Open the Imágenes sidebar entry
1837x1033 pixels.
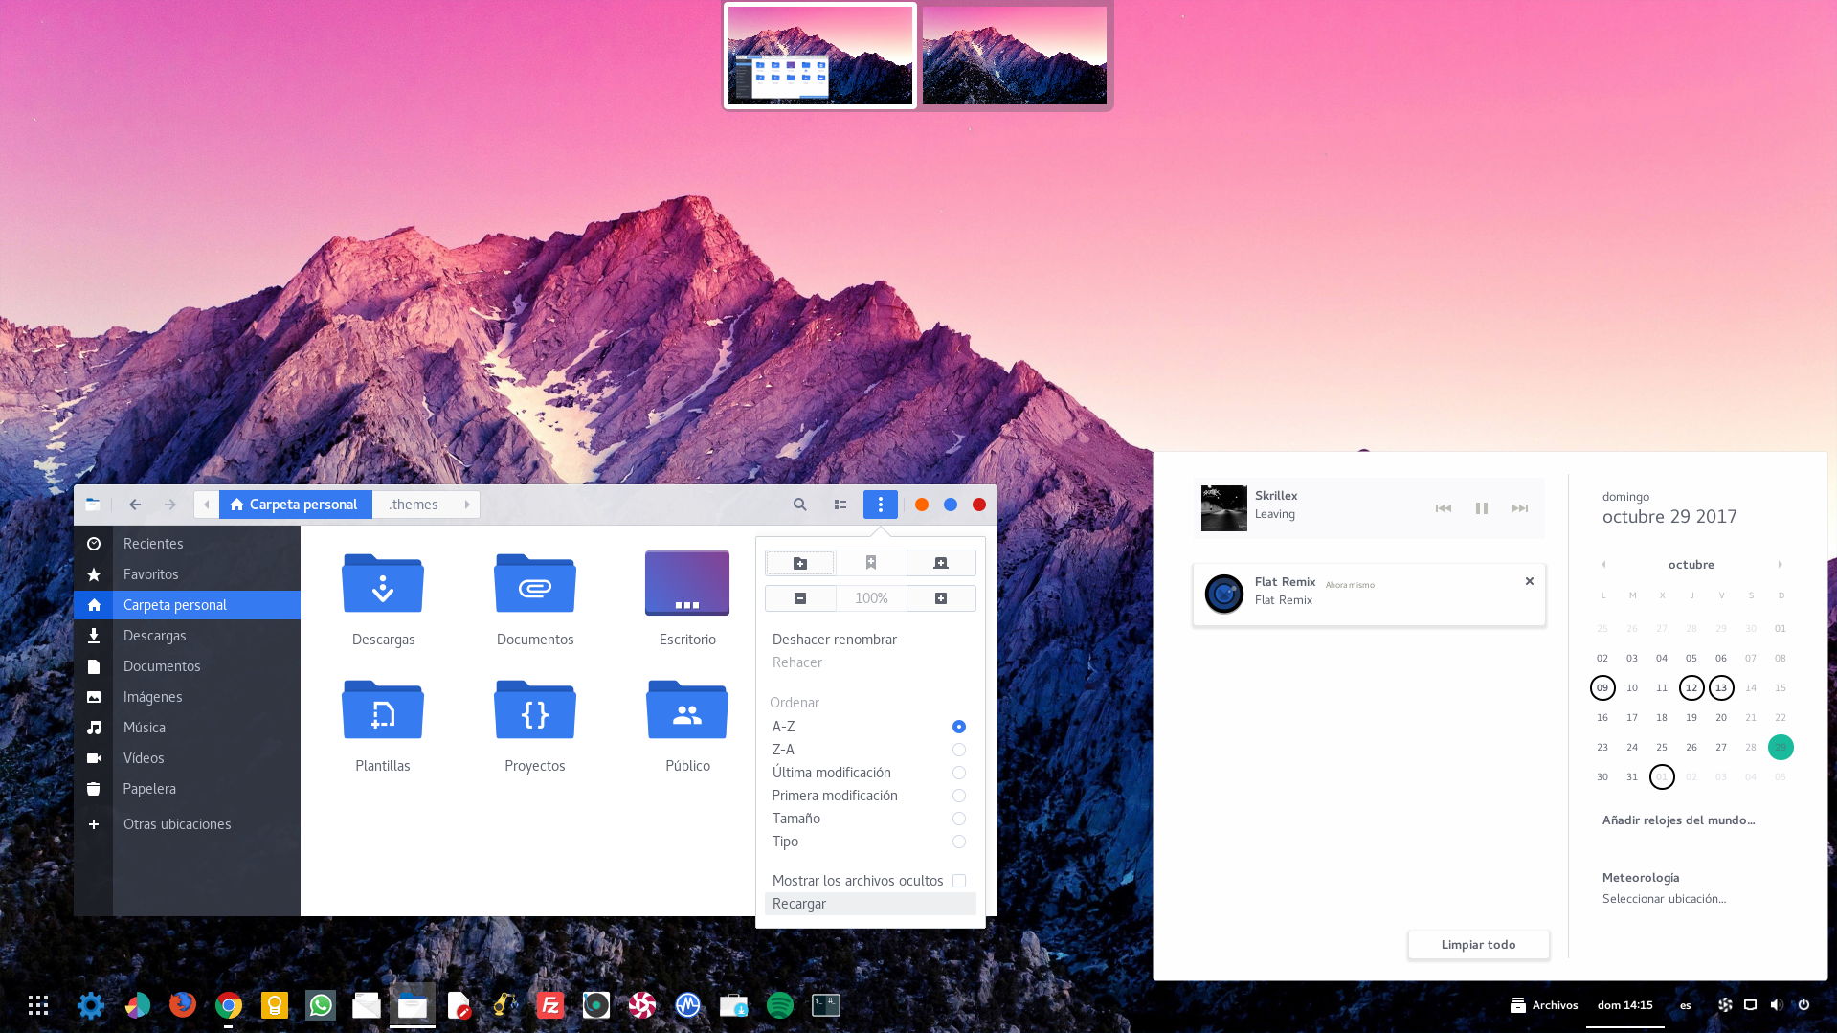(188, 697)
